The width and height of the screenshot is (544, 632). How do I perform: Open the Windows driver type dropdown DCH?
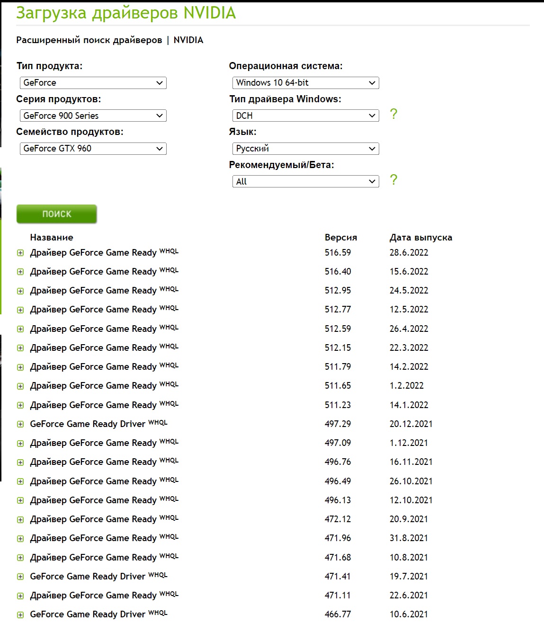point(305,116)
